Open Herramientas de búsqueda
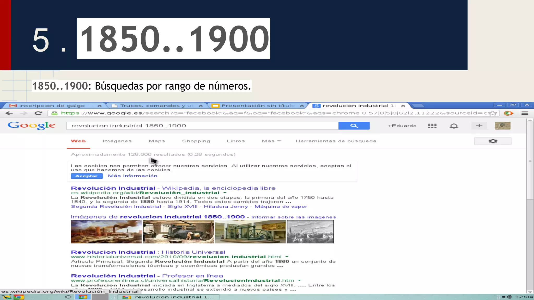Viewport: 534px width, 300px height. 336,141
